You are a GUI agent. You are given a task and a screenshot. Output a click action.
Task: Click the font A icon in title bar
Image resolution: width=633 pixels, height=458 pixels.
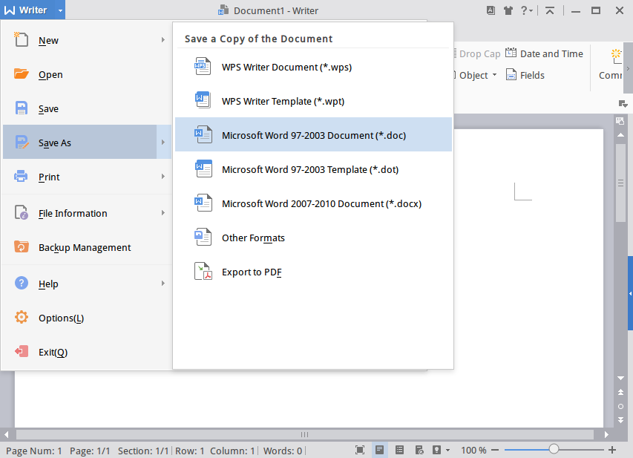[491, 10]
